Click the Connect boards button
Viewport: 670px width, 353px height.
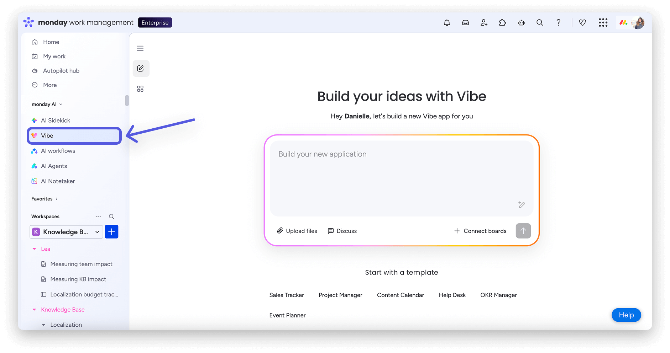[x=480, y=231]
